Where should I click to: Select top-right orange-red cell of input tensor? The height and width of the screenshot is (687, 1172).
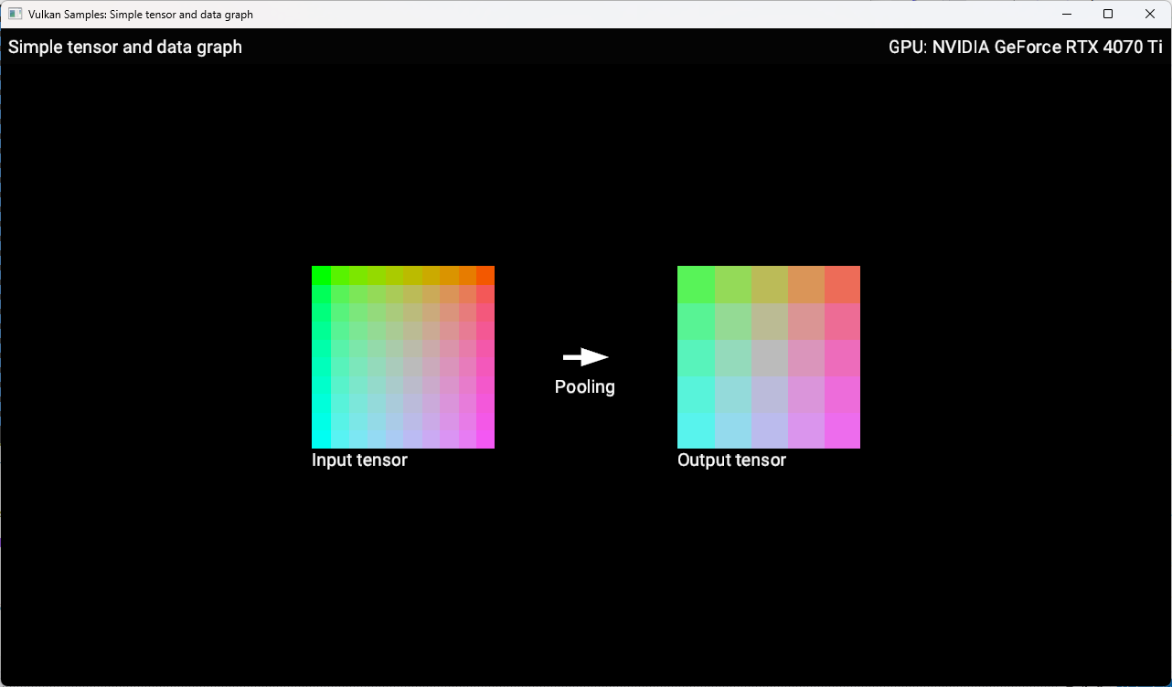[485, 275]
